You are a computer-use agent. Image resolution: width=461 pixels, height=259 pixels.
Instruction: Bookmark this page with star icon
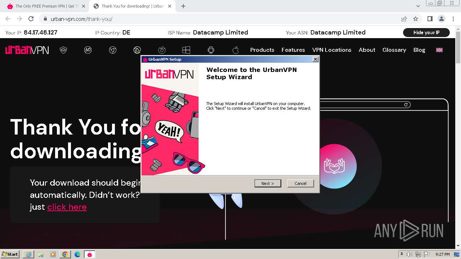(x=416, y=19)
